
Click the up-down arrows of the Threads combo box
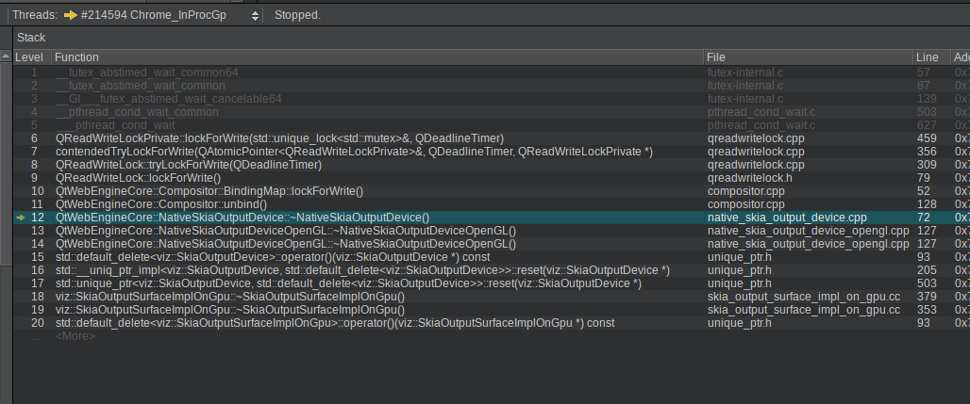[x=255, y=16]
